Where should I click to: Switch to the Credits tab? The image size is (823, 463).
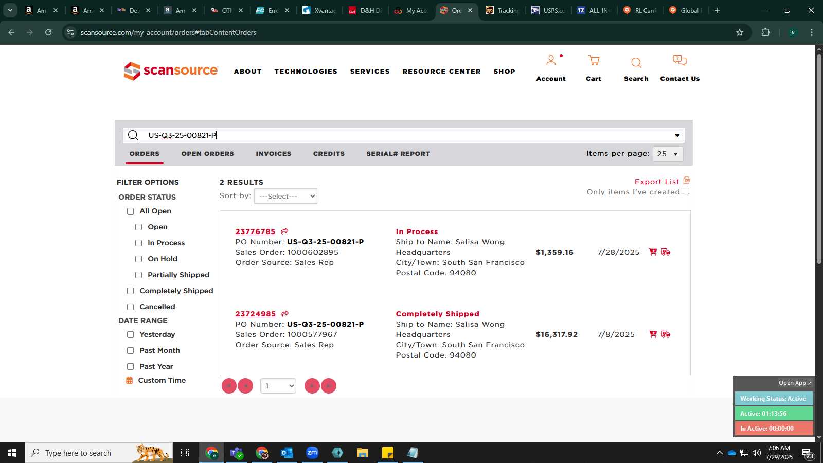click(329, 154)
